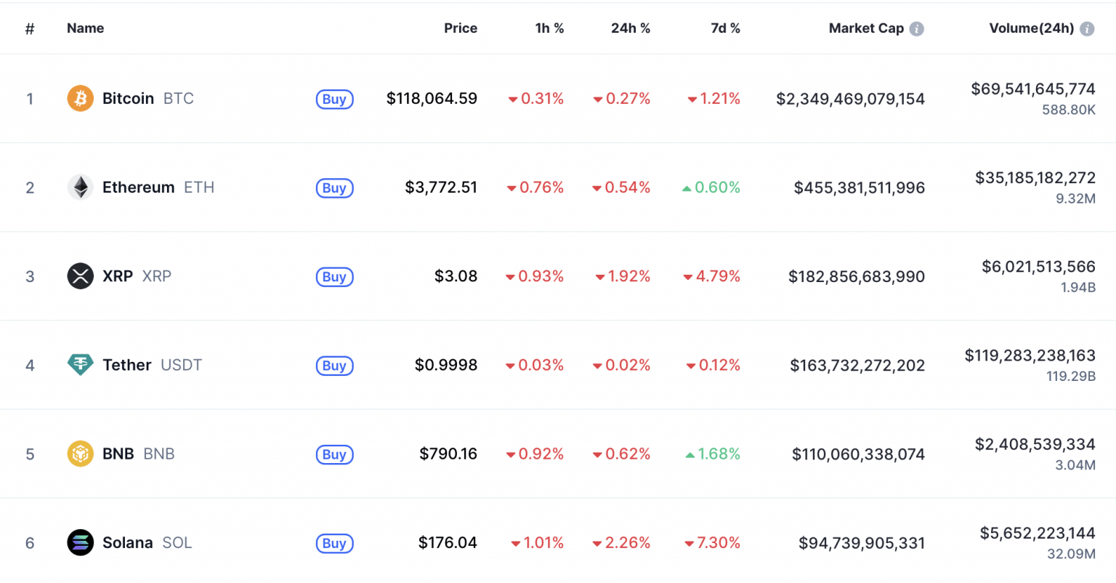The width and height of the screenshot is (1116, 583).
Task: Click the Buy button for XRP
Action: click(334, 277)
